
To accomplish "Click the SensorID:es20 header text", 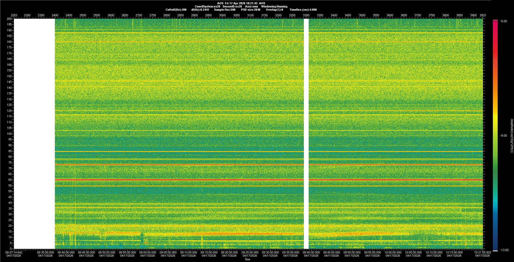I will coord(232,6).
